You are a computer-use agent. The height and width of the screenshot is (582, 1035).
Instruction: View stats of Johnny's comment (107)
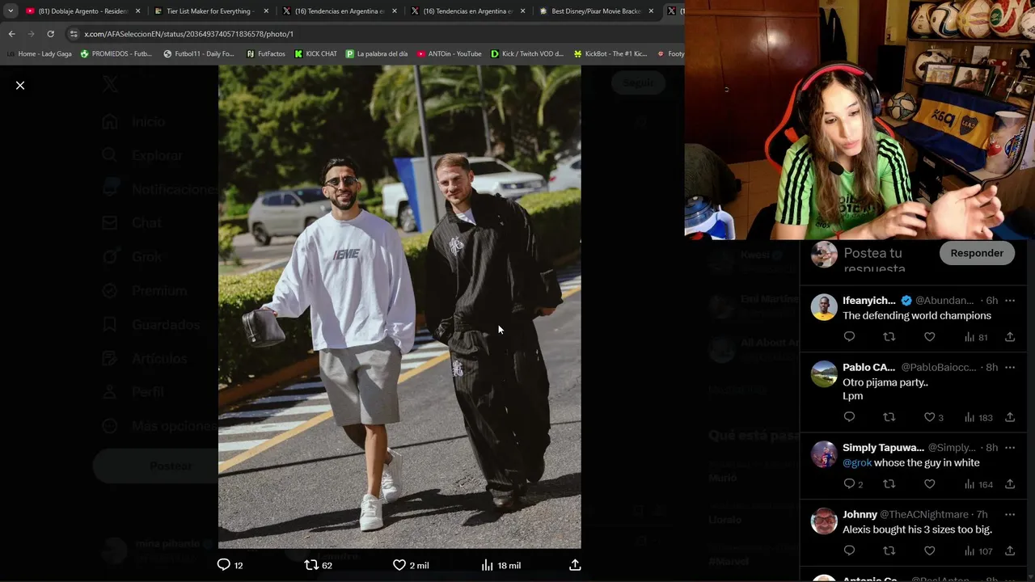[978, 550]
